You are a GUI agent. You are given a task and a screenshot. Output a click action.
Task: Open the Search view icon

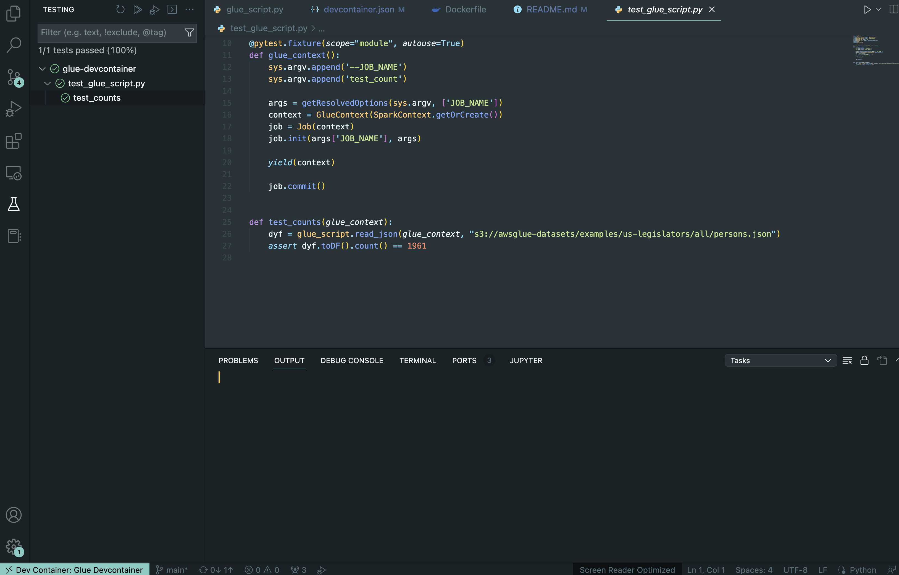pyautogui.click(x=14, y=45)
